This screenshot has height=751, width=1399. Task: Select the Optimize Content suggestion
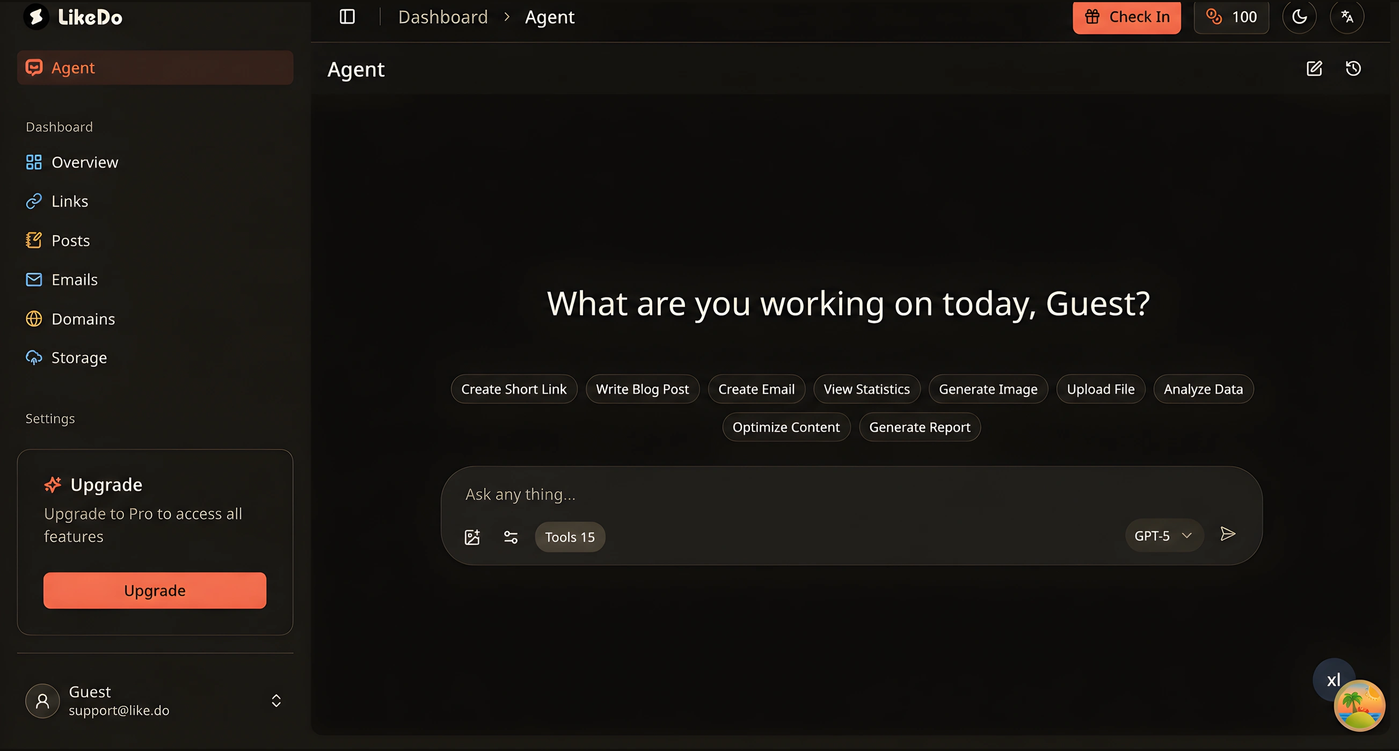tap(786, 427)
